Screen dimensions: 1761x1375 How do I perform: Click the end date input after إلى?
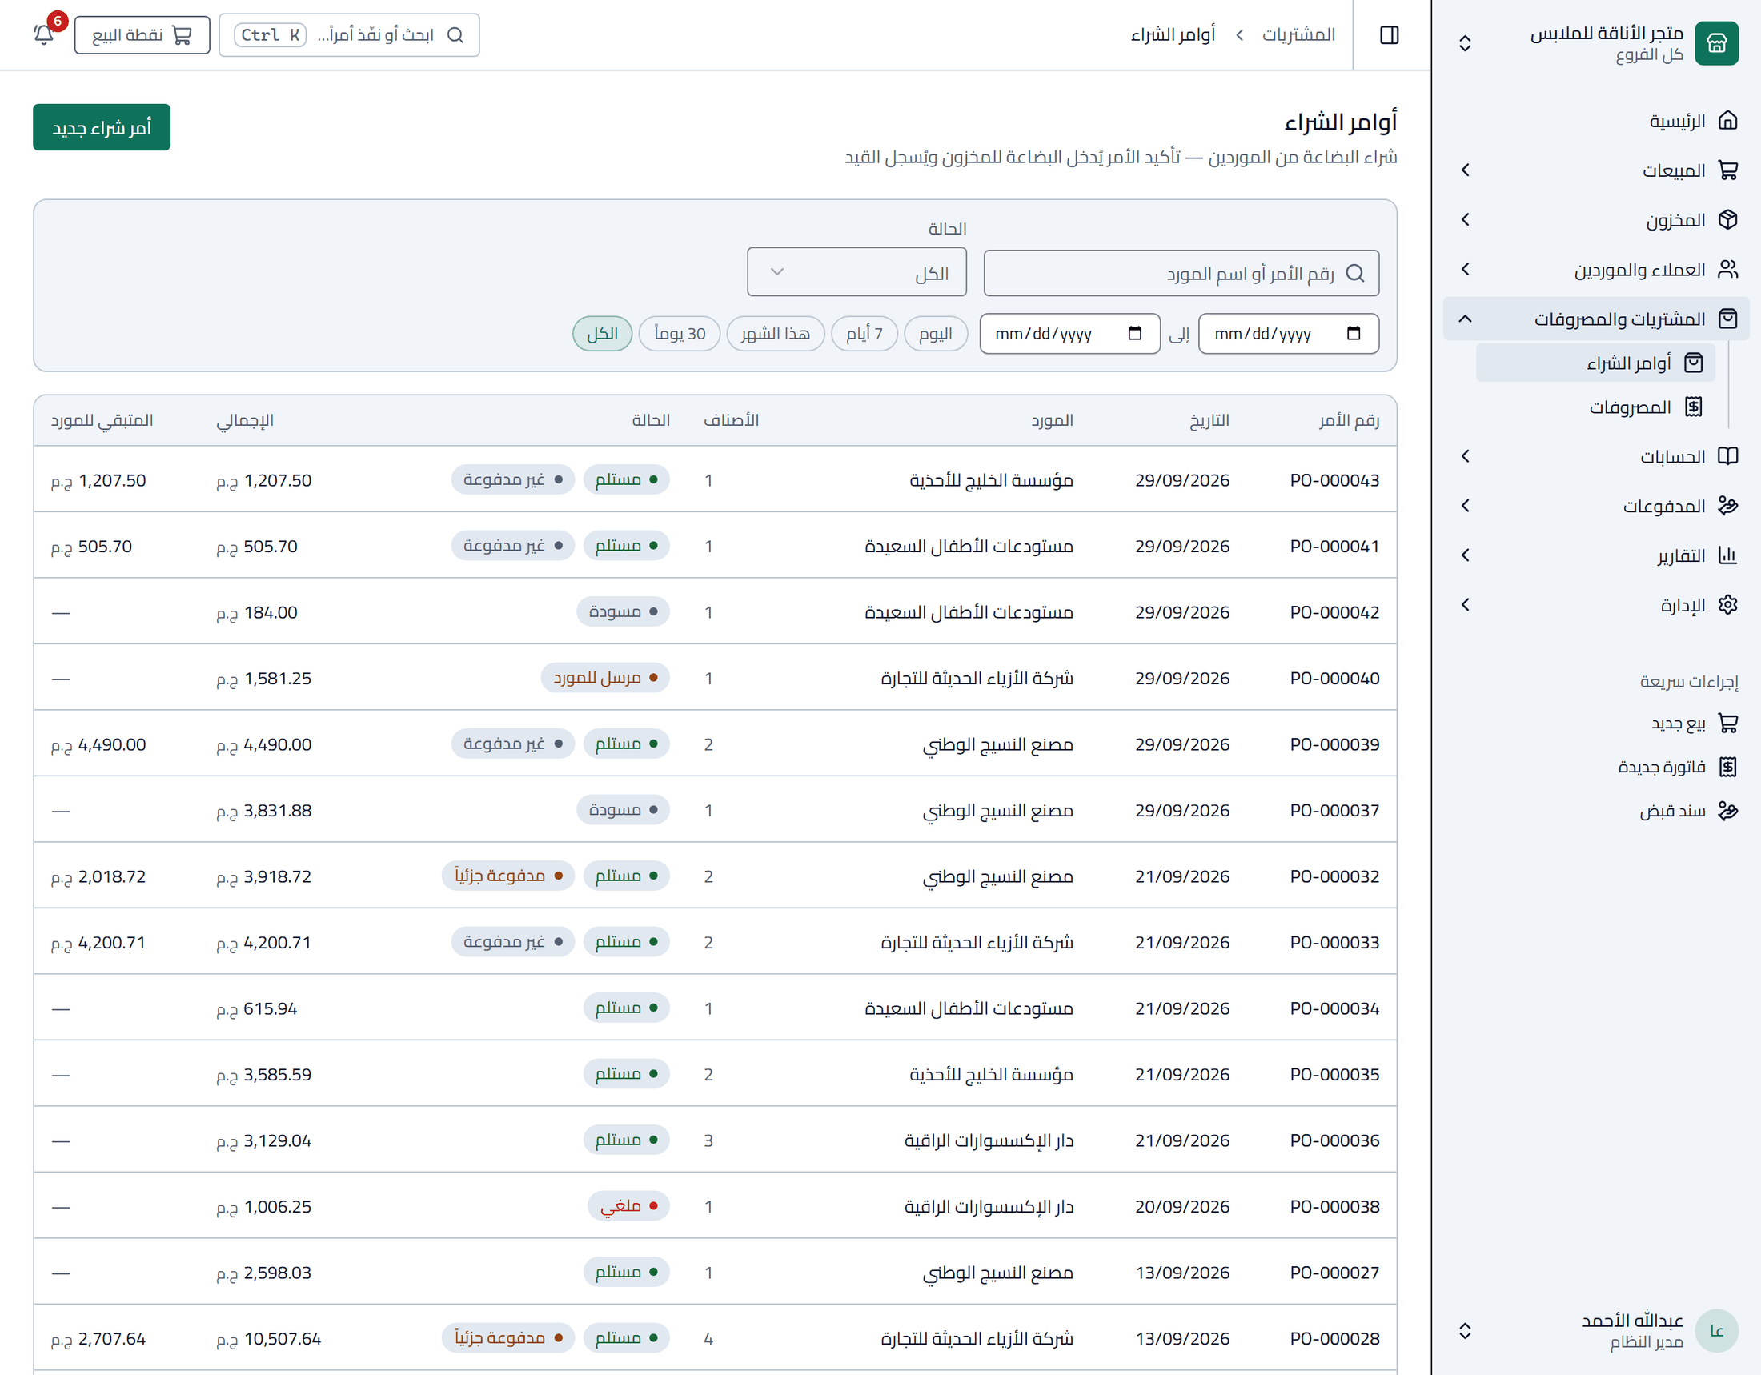coord(1069,334)
